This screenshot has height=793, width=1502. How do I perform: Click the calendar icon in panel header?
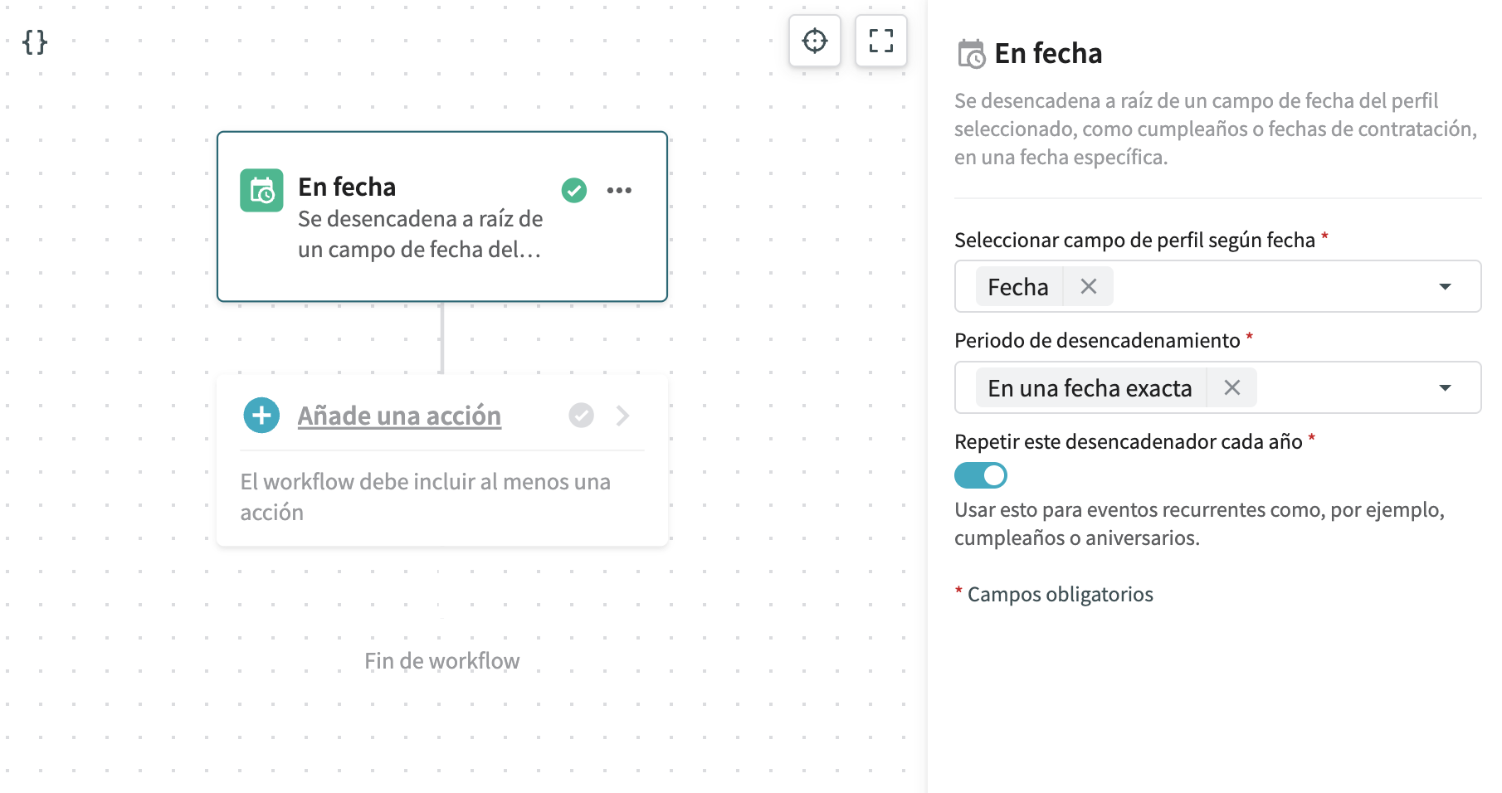tap(971, 54)
